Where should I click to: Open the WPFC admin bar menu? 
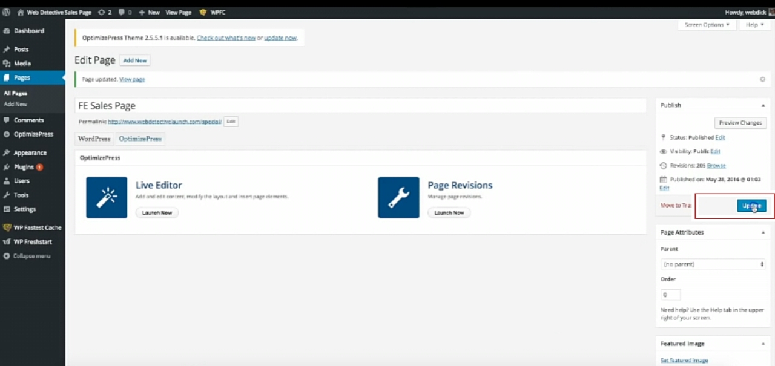click(x=212, y=12)
